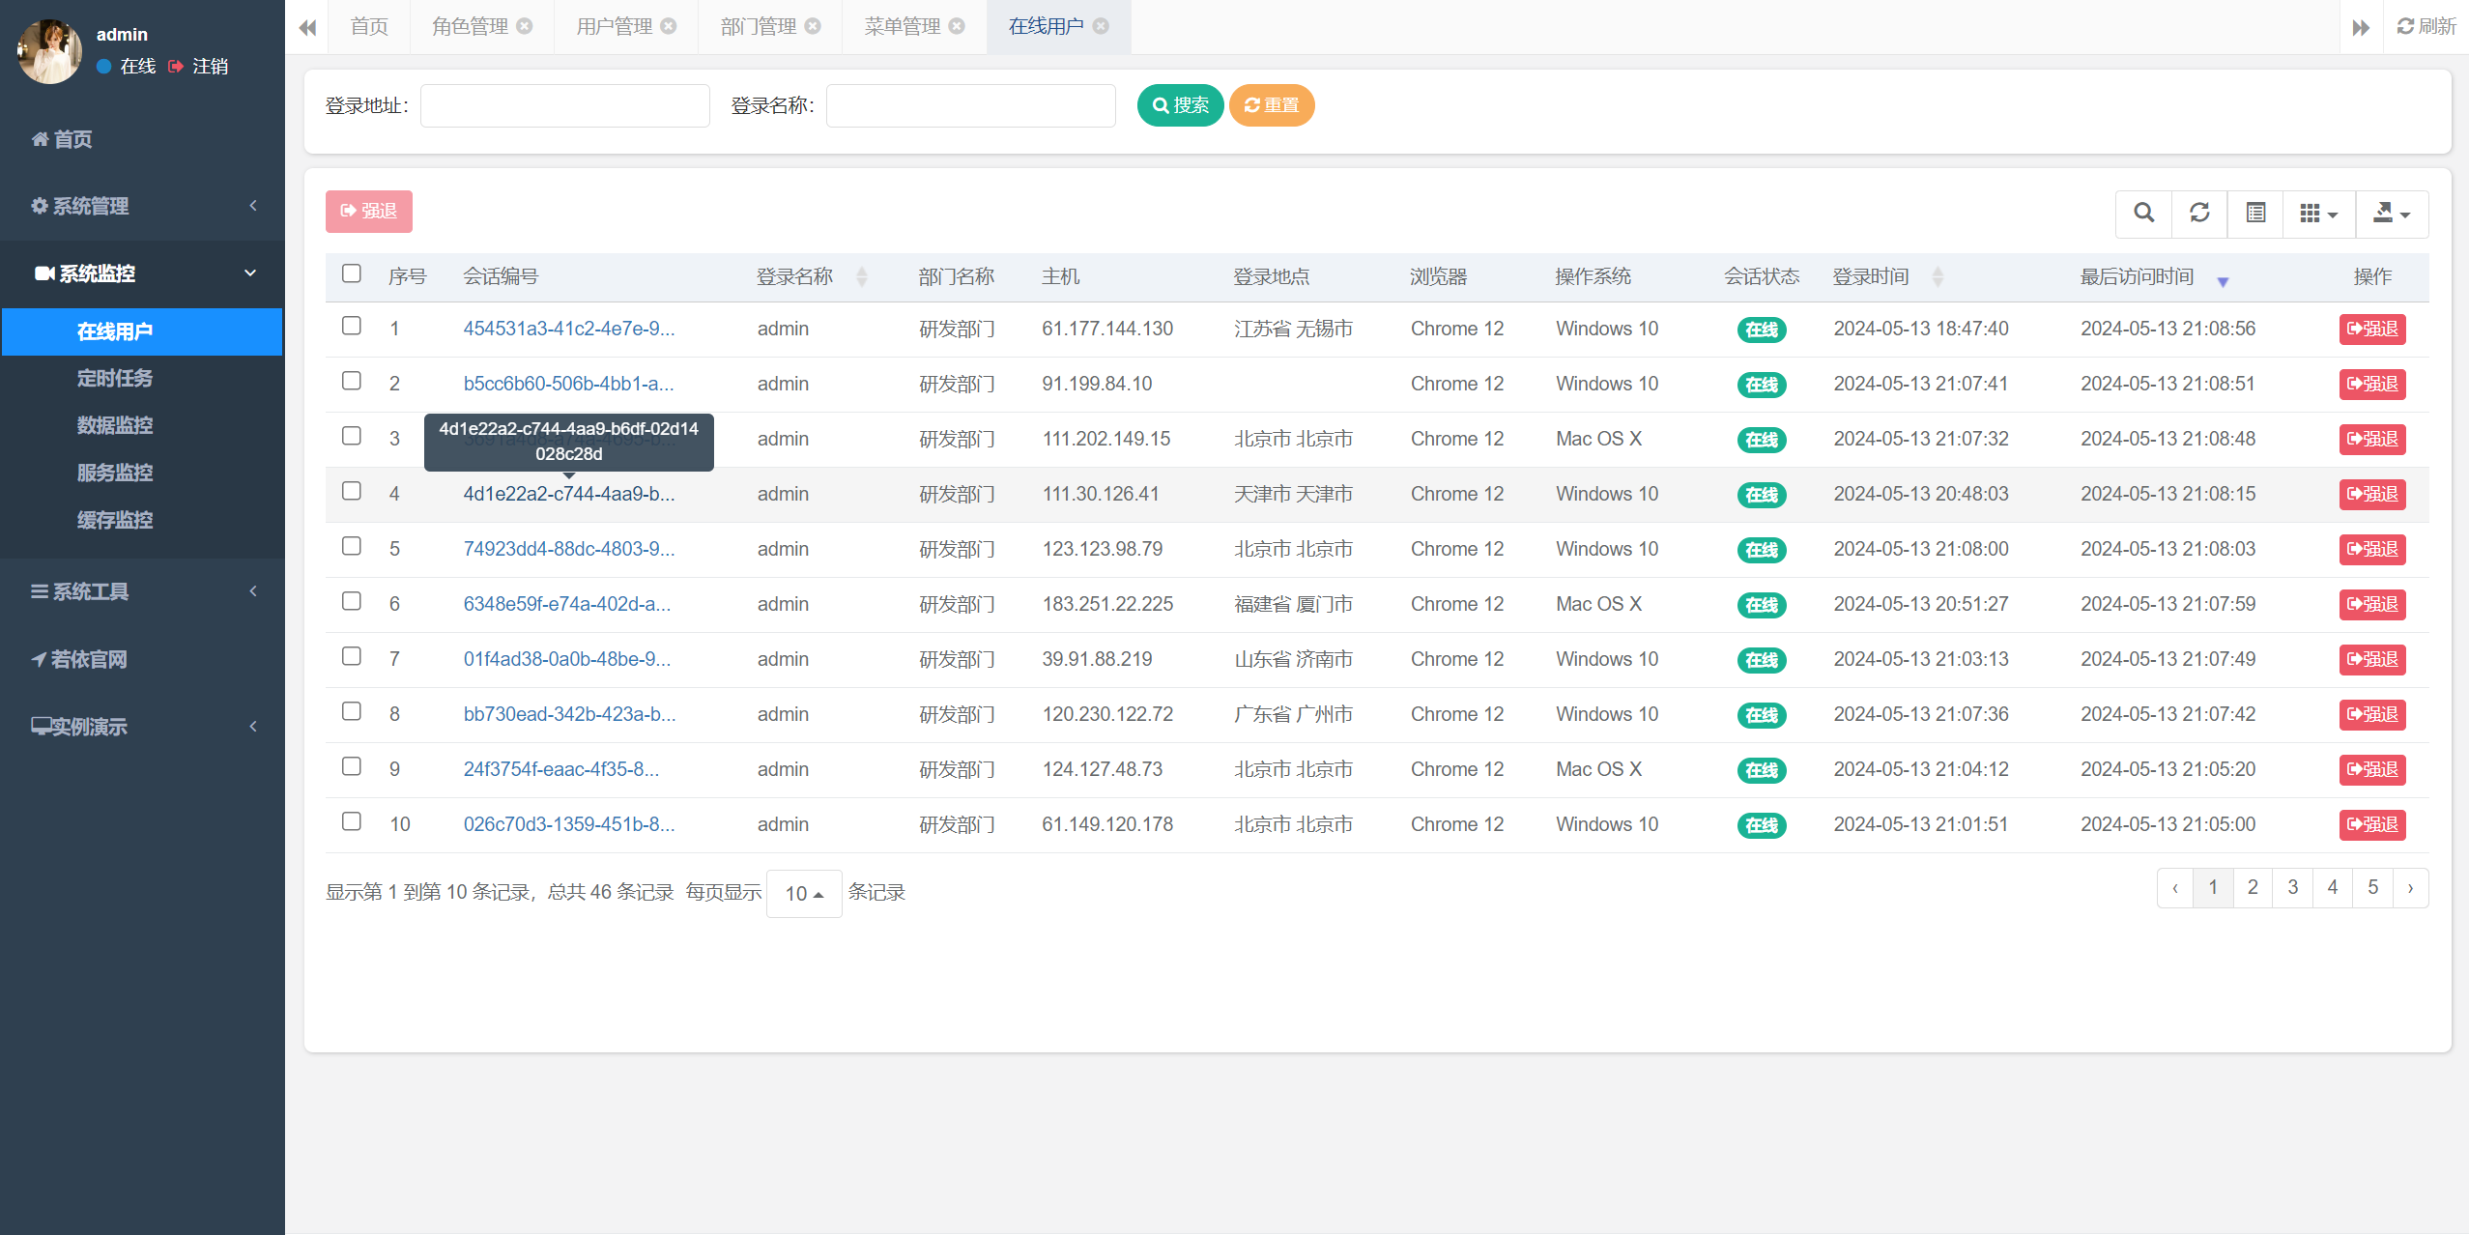The width and height of the screenshot is (2469, 1235).
Task: Close the 部门管理 tab
Action: click(813, 26)
